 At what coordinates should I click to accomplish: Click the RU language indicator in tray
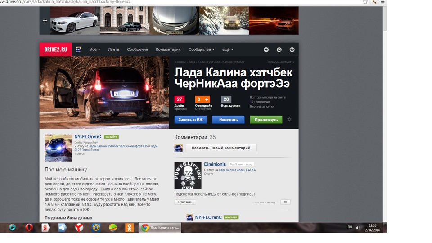pyautogui.click(x=350, y=227)
